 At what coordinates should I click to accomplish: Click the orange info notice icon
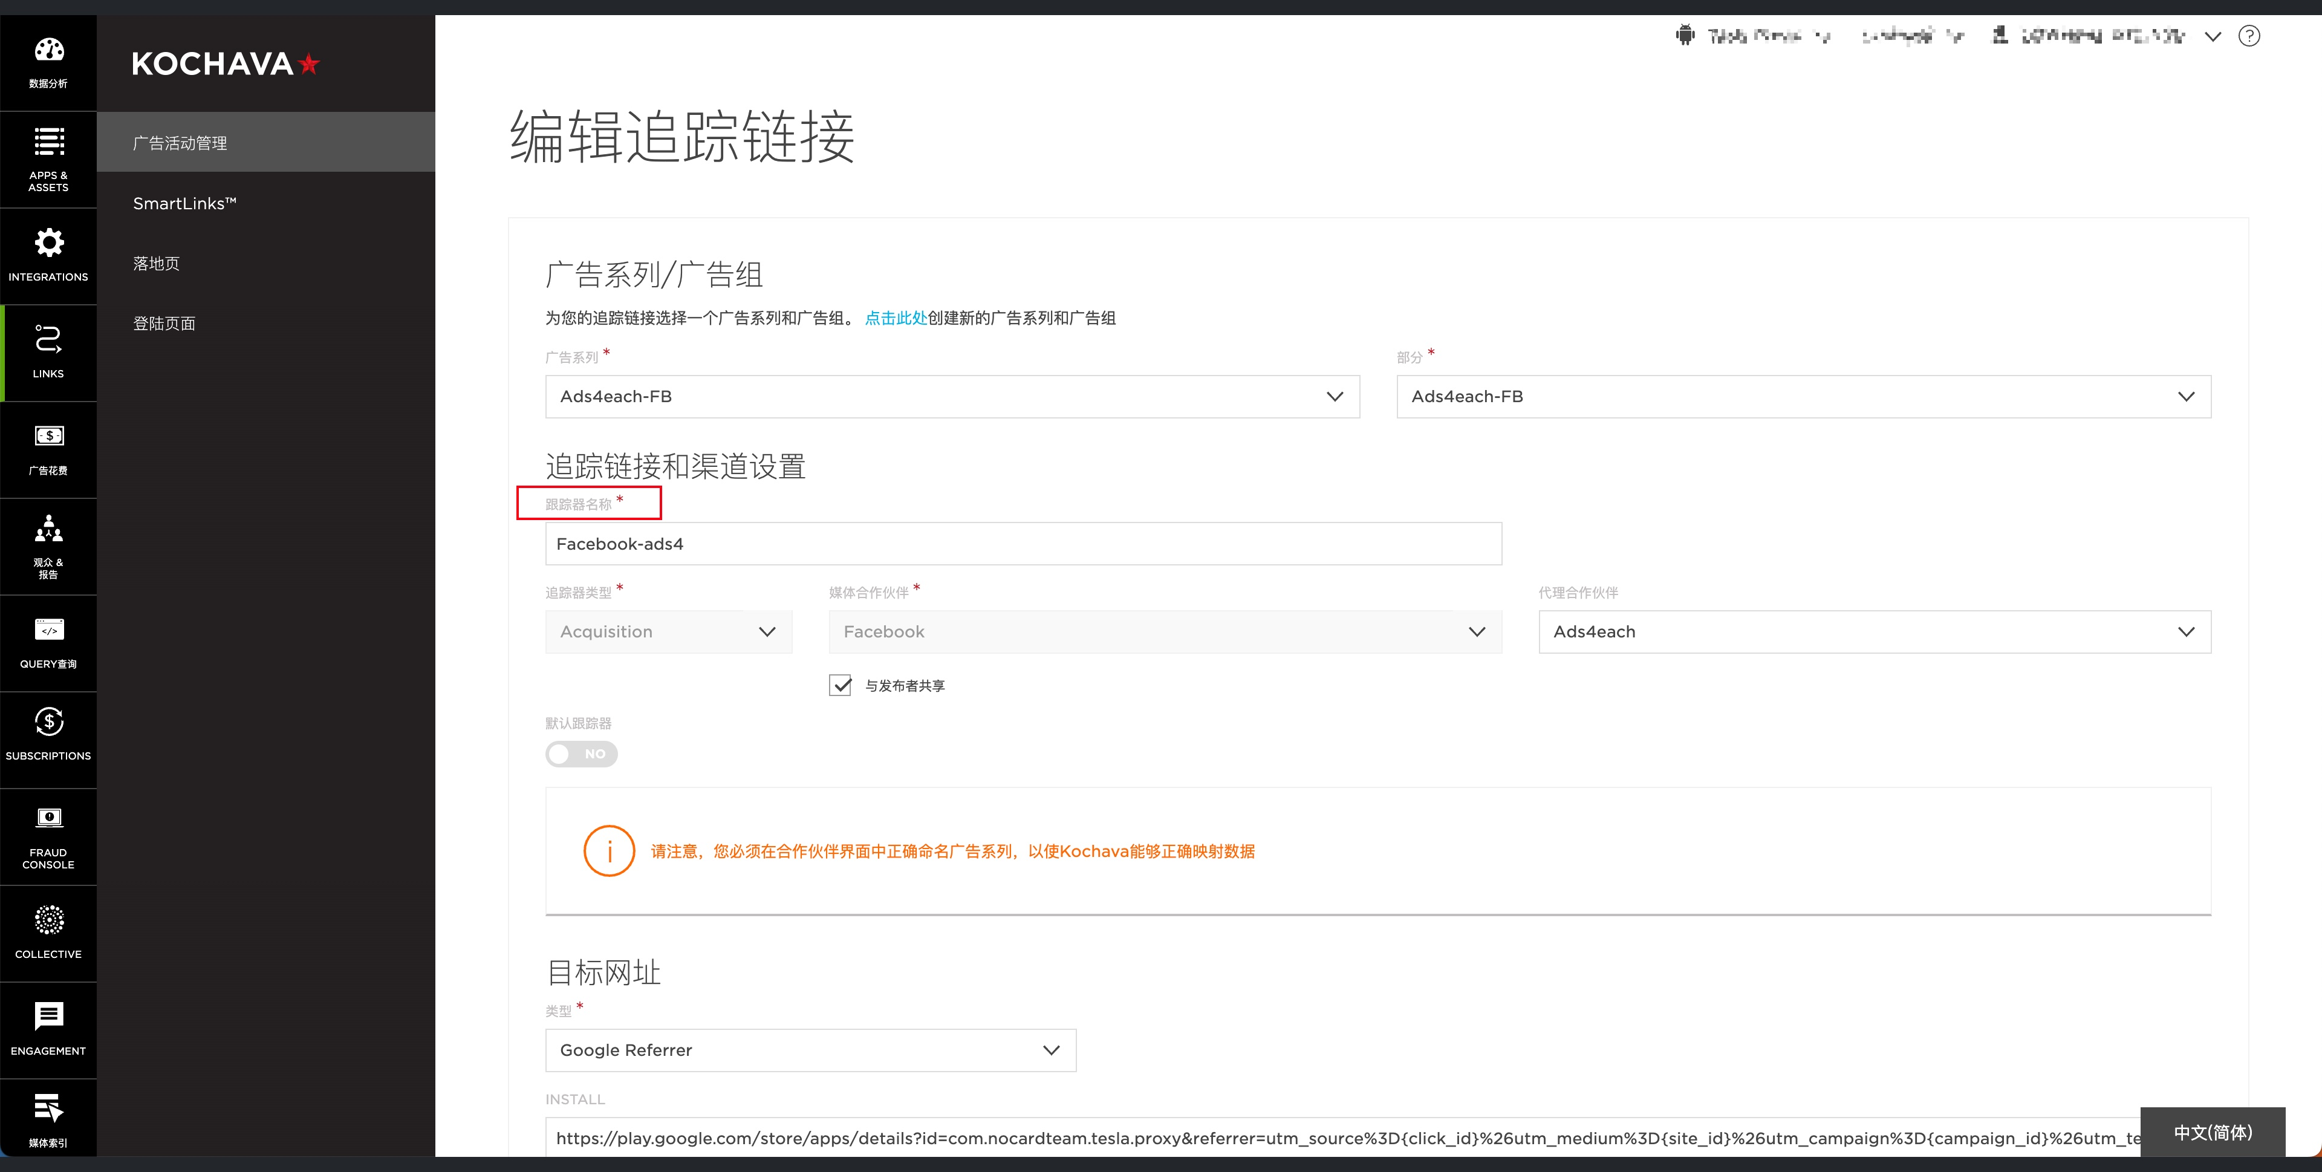(x=610, y=851)
